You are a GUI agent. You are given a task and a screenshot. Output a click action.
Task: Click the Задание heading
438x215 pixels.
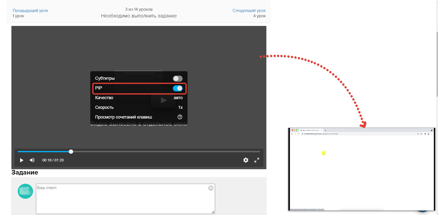point(25,172)
